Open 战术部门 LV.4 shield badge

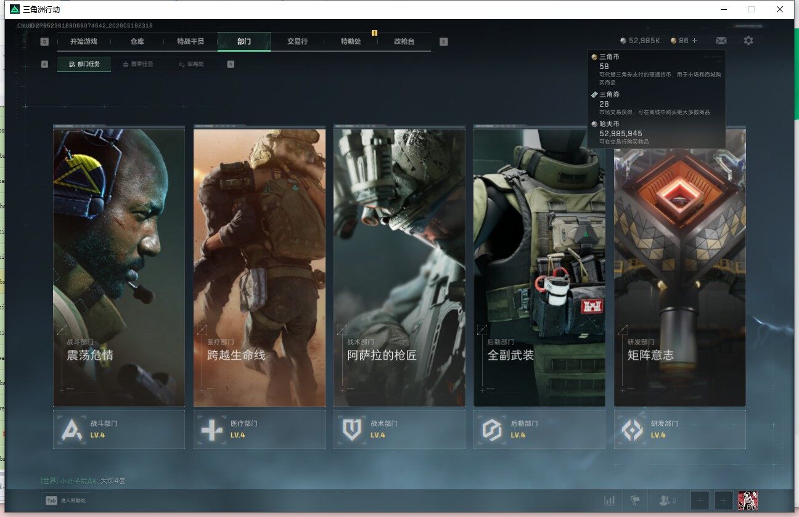[399, 430]
